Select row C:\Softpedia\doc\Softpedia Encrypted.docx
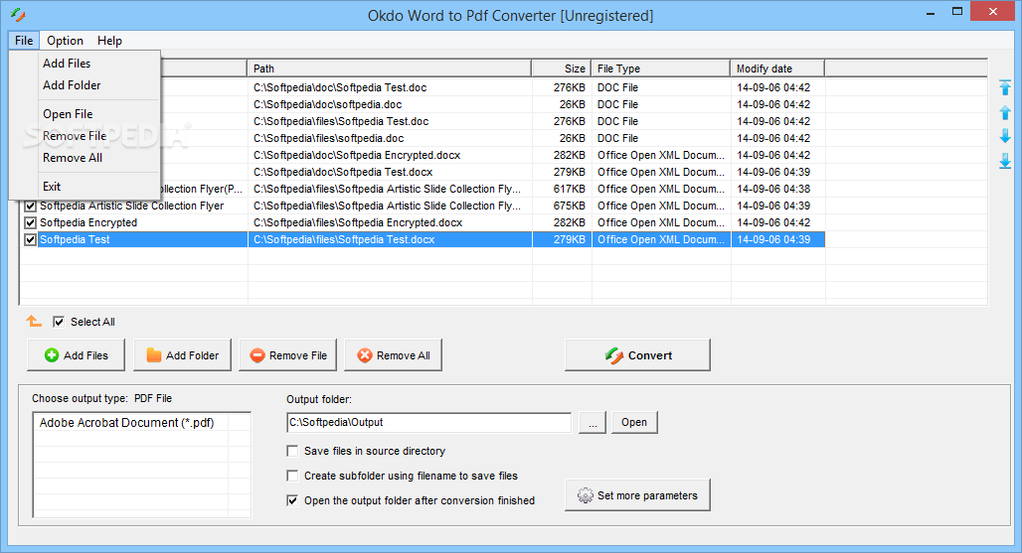 point(357,155)
